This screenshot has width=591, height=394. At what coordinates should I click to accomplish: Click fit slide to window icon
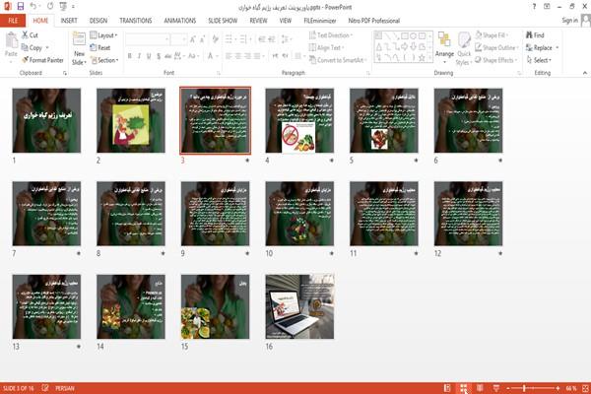(585, 388)
